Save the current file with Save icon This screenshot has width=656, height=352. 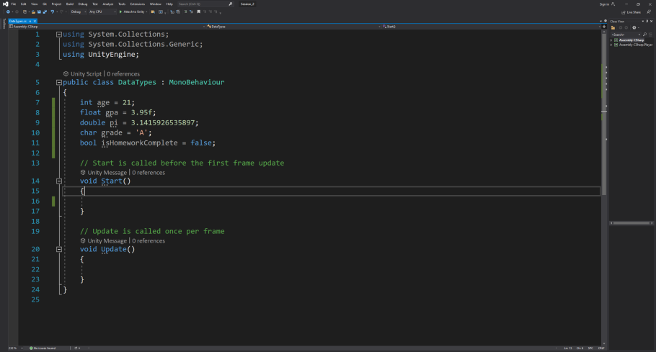pyautogui.click(x=39, y=12)
